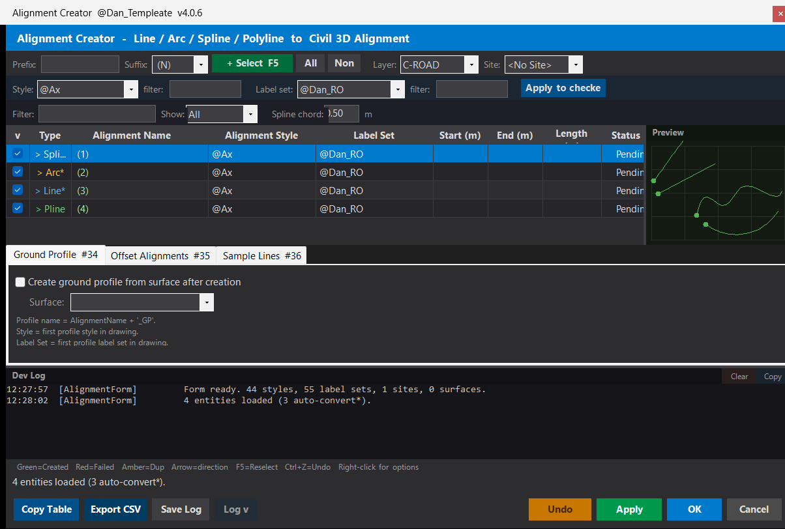Image resolution: width=785 pixels, height=529 pixels.
Task: Export the table using Export CSV
Action: tap(116, 509)
